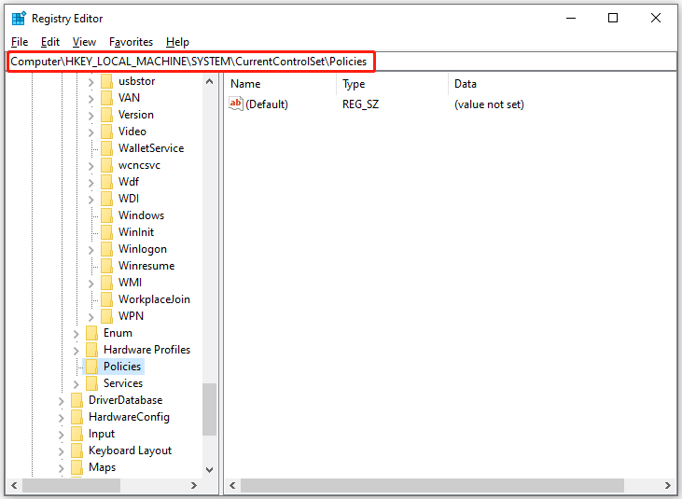Click the tree pane scroll down arrow
The image size is (682, 499).
(x=209, y=470)
